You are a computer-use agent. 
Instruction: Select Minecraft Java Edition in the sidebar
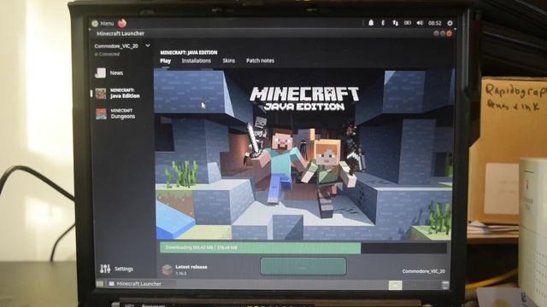118,93
